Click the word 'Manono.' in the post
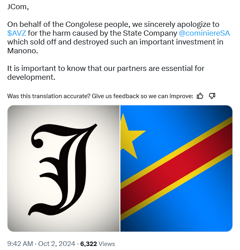Image resolution: width=240 pixels, height=250 pixels. pos(22,51)
